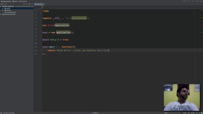203x114 pixels.
Task: Select External Libraries in project tree
Action: pyautogui.click(x=9, y=14)
